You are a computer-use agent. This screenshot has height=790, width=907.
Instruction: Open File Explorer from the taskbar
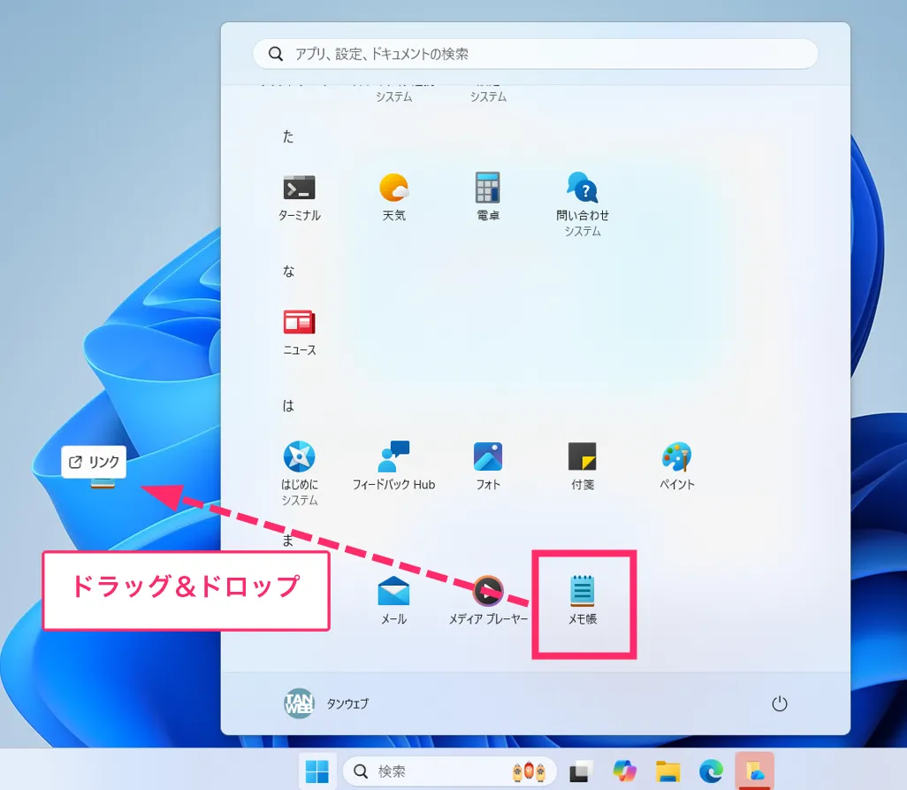(667, 771)
